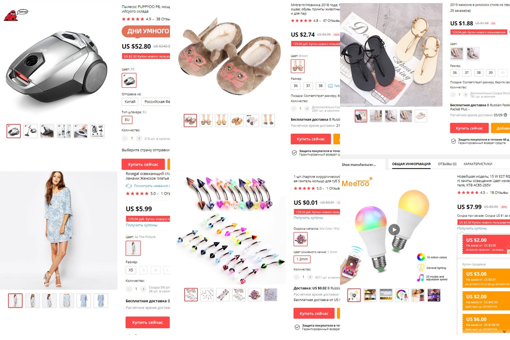Screen dimensions: 510x340
Task: Expand the Packet Plus shipping method dropdown
Action: click(x=469, y=109)
